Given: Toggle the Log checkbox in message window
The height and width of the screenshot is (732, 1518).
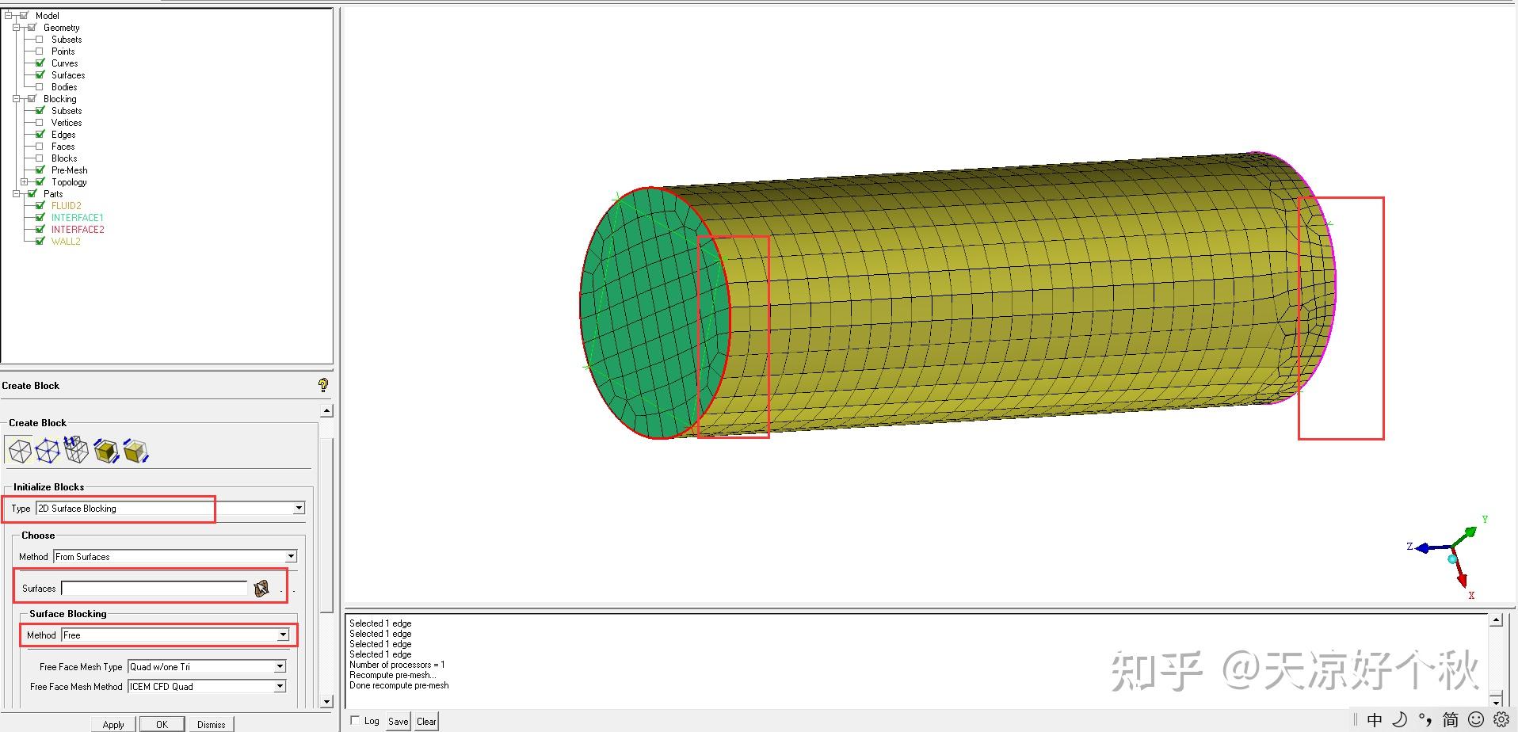Looking at the screenshot, I should tap(355, 720).
